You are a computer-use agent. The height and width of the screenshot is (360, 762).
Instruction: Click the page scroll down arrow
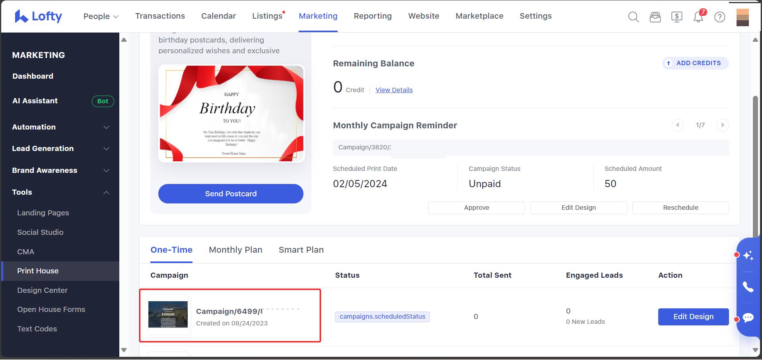[x=755, y=350]
